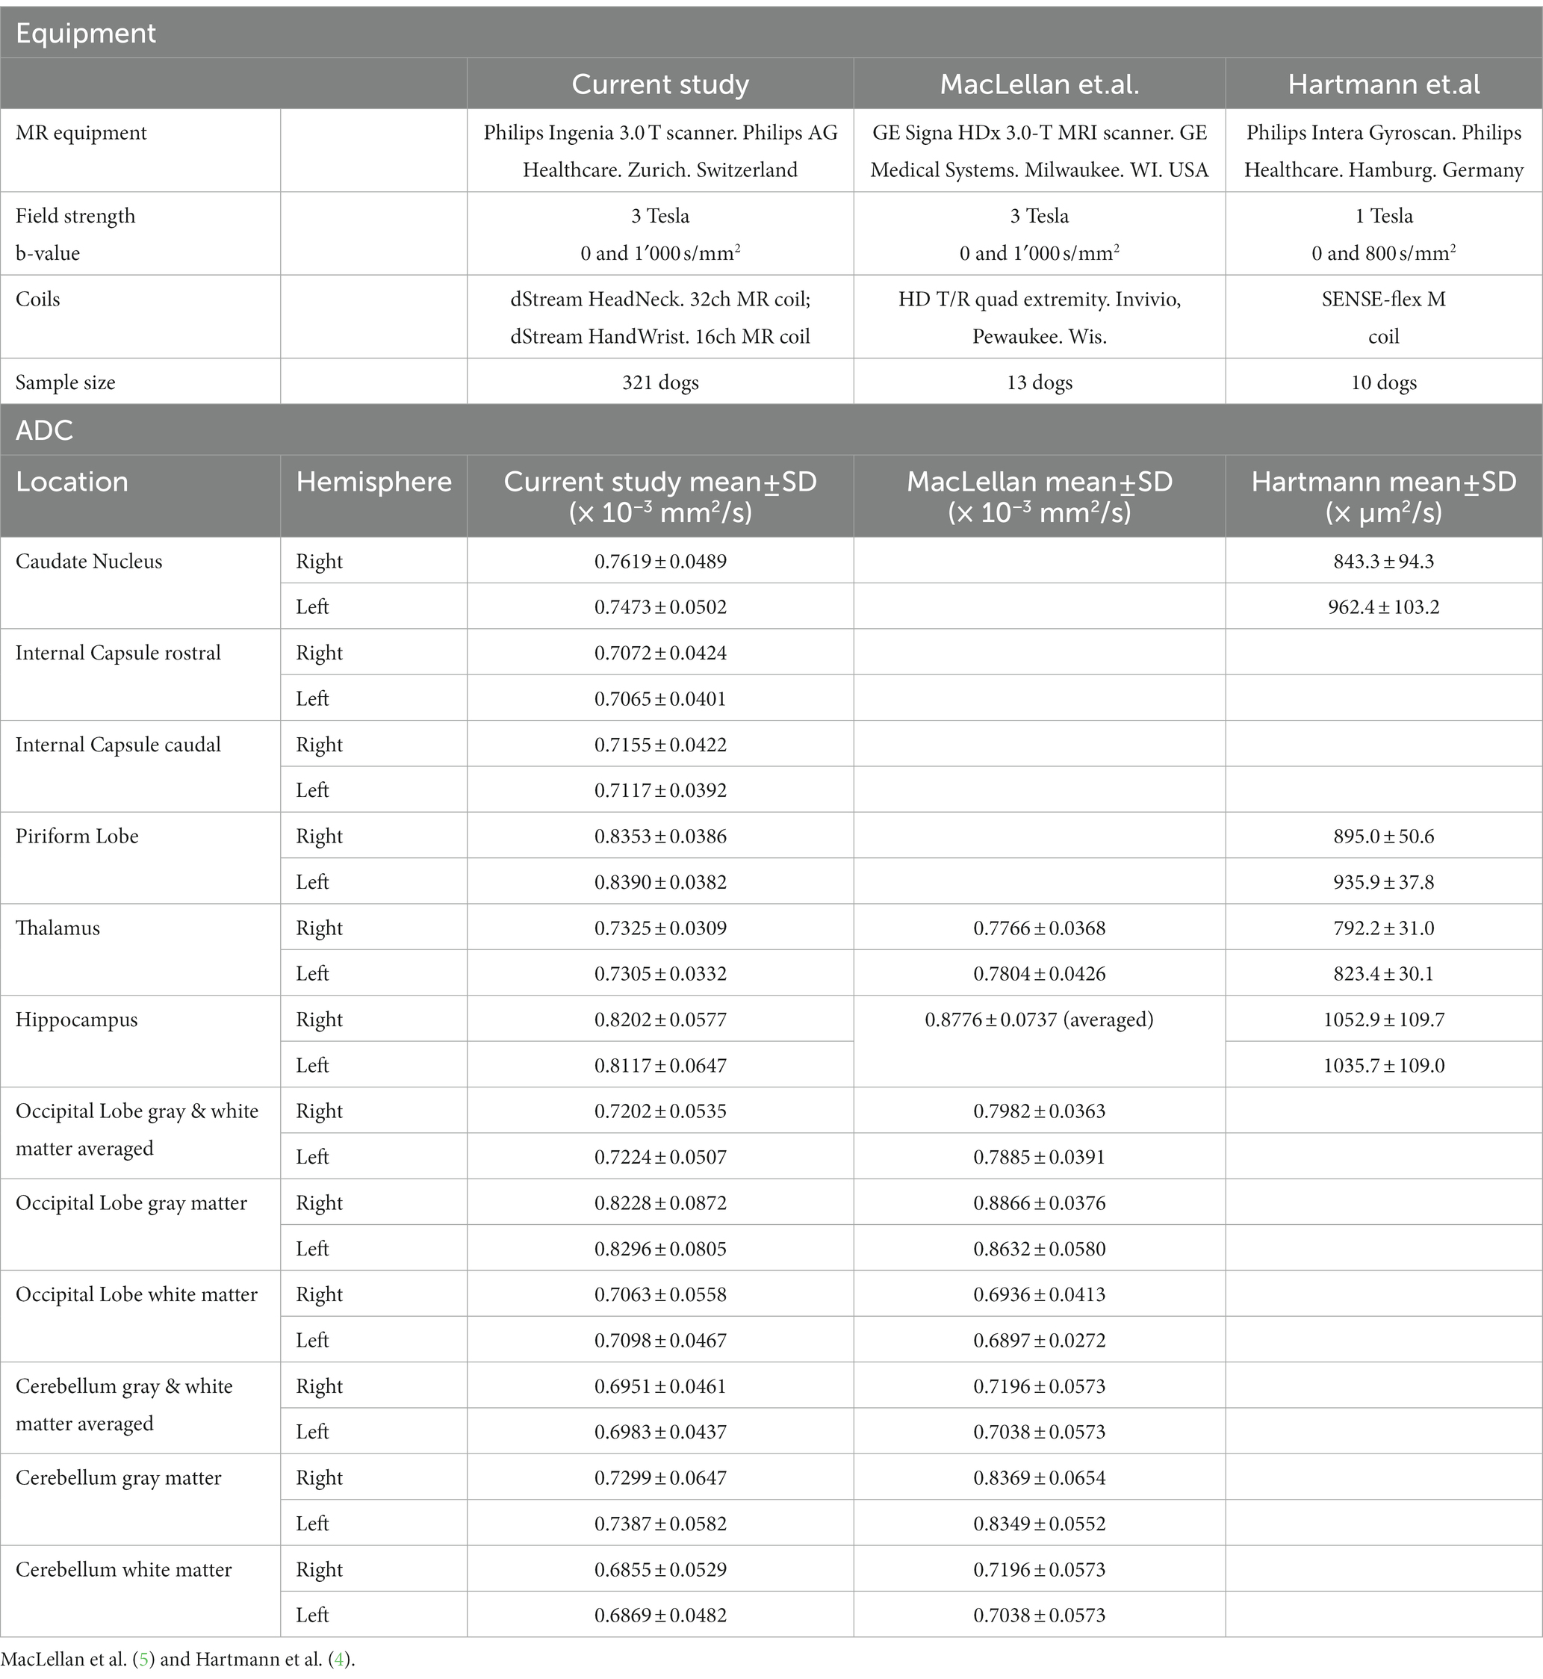Select MacLellan value 0.6897 ± 0.0272
The height and width of the screenshot is (1679, 1543).
(x=1040, y=1340)
